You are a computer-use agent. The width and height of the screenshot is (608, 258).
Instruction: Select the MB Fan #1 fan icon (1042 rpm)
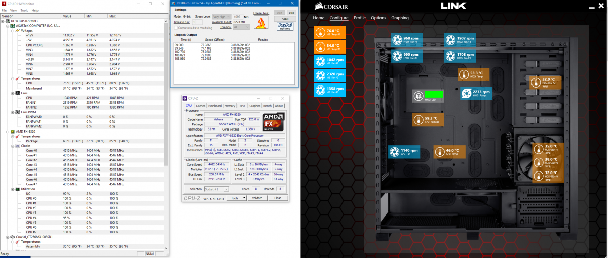pyautogui.click(x=320, y=62)
